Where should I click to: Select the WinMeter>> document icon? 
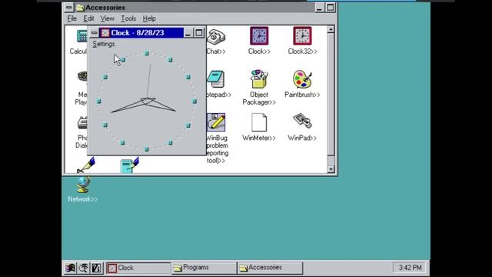(259, 122)
